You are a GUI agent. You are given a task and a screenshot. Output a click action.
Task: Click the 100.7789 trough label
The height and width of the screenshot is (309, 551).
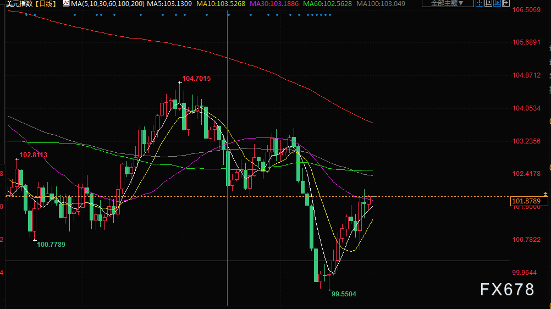point(51,244)
